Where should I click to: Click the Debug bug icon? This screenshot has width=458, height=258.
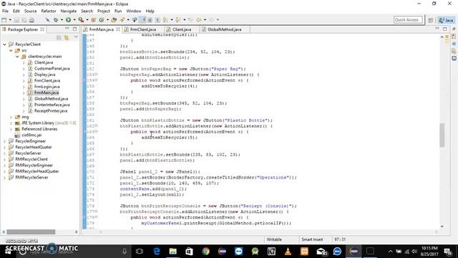click(56, 20)
